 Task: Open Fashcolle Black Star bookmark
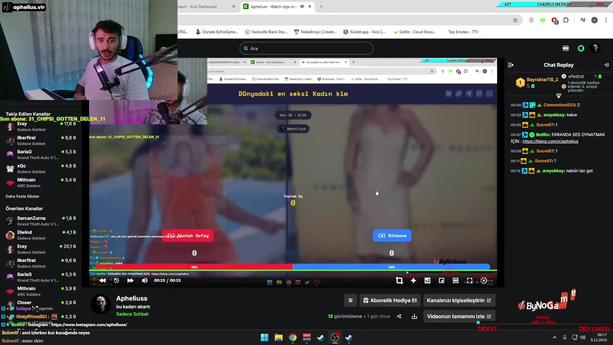266,32
